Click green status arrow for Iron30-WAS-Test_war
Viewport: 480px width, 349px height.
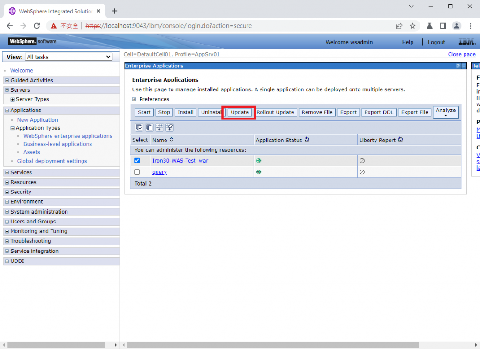(259, 161)
